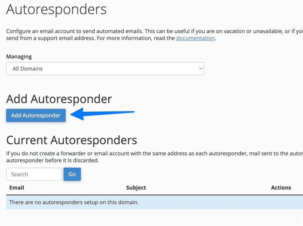Click the Autoresponders page title
The image size is (303, 226).
[x=56, y=9]
